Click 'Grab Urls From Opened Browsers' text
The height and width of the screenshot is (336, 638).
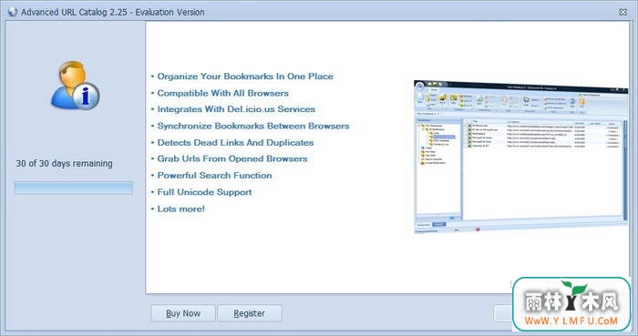coord(232,158)
